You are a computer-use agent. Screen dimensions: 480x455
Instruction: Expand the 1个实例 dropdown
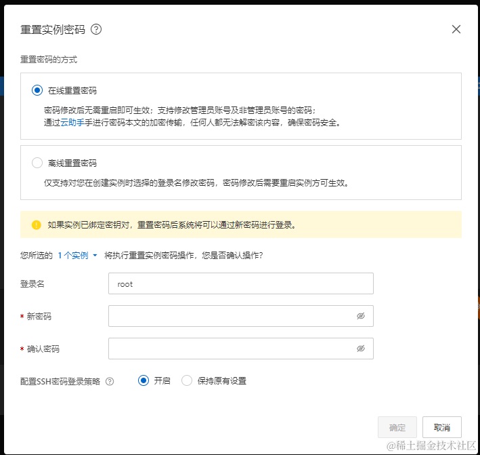77,256
